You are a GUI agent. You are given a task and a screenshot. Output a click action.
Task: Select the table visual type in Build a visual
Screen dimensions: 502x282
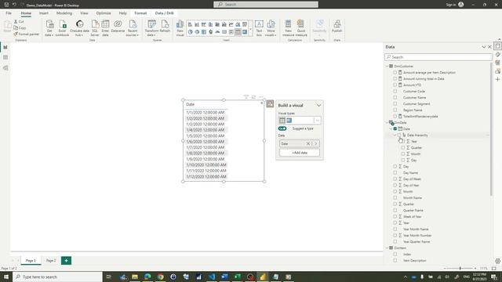click(282, 121)
